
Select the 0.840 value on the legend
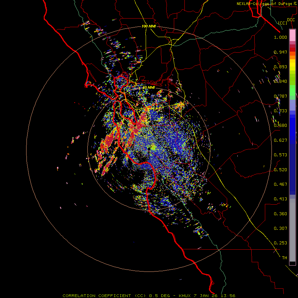click(280, 81)
